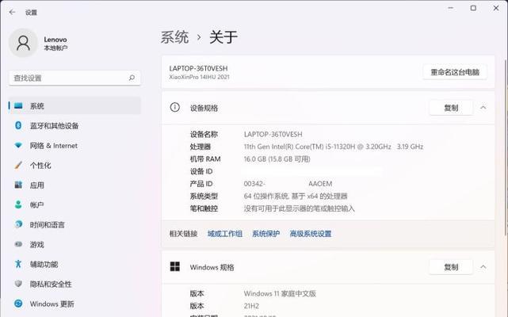Click the 帐户 person icon
The width and height of the screenshot is (508, 317).
click(x=18, y=204)
